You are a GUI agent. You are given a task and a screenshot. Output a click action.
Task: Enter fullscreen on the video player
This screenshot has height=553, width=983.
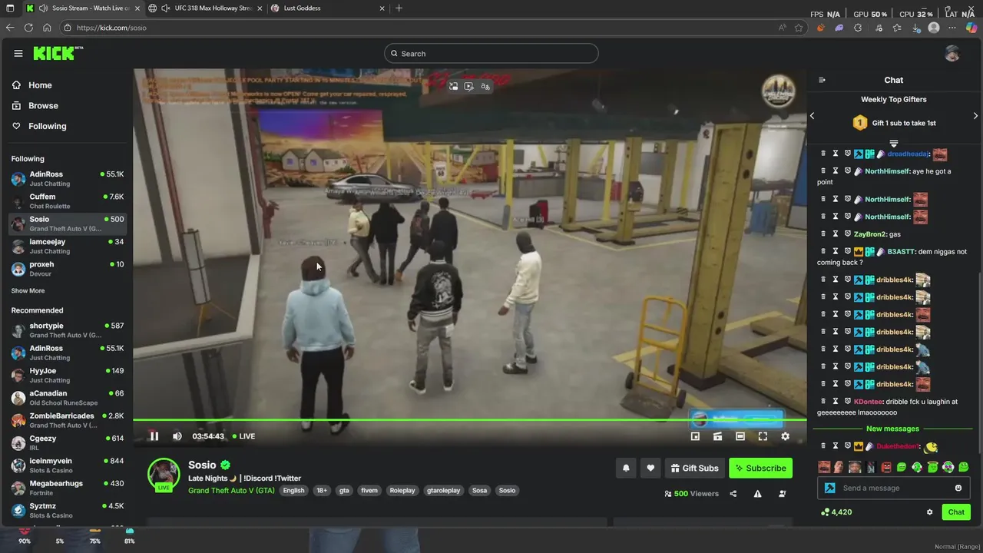click(x=763, y=436)
